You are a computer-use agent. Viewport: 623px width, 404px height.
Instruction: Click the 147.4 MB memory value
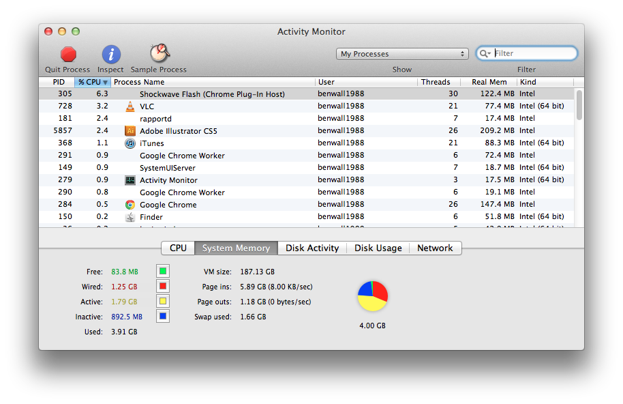(x=497, y=204)
